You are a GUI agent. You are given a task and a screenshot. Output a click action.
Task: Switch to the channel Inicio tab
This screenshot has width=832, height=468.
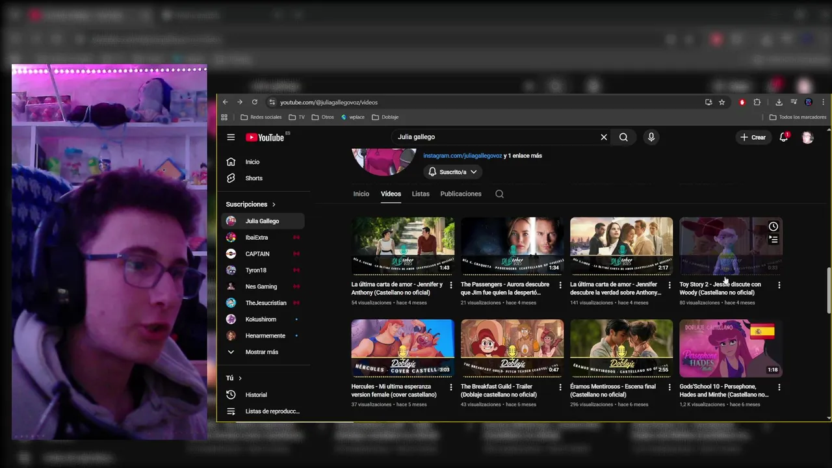pos(361,194)
